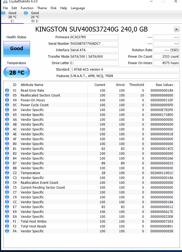Click the Rotation Rate value field
Viewport: 182px width, 252px height.
(x=166, y=50)
